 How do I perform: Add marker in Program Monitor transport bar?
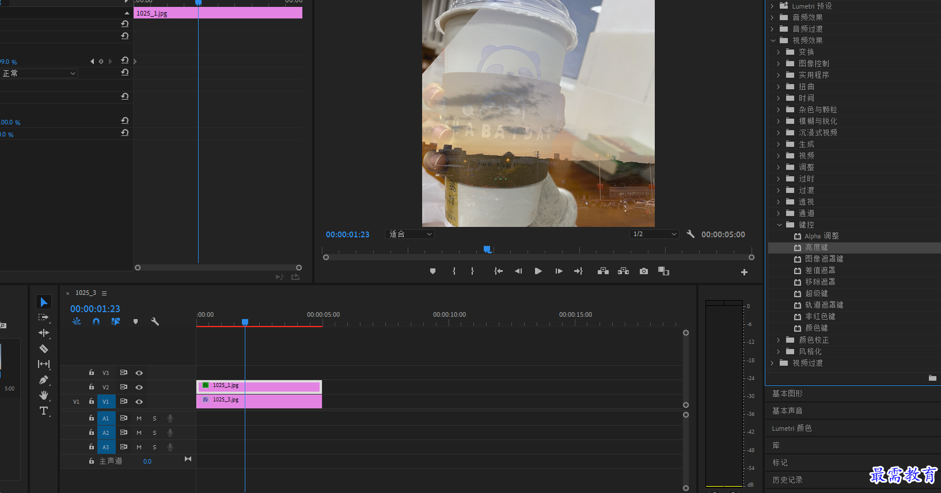[432, 271]
